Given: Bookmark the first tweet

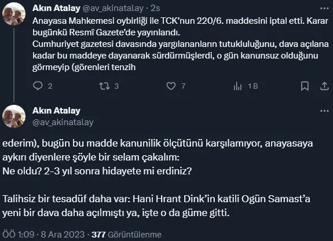Looking at the screenshot, I should pos(305,86).
